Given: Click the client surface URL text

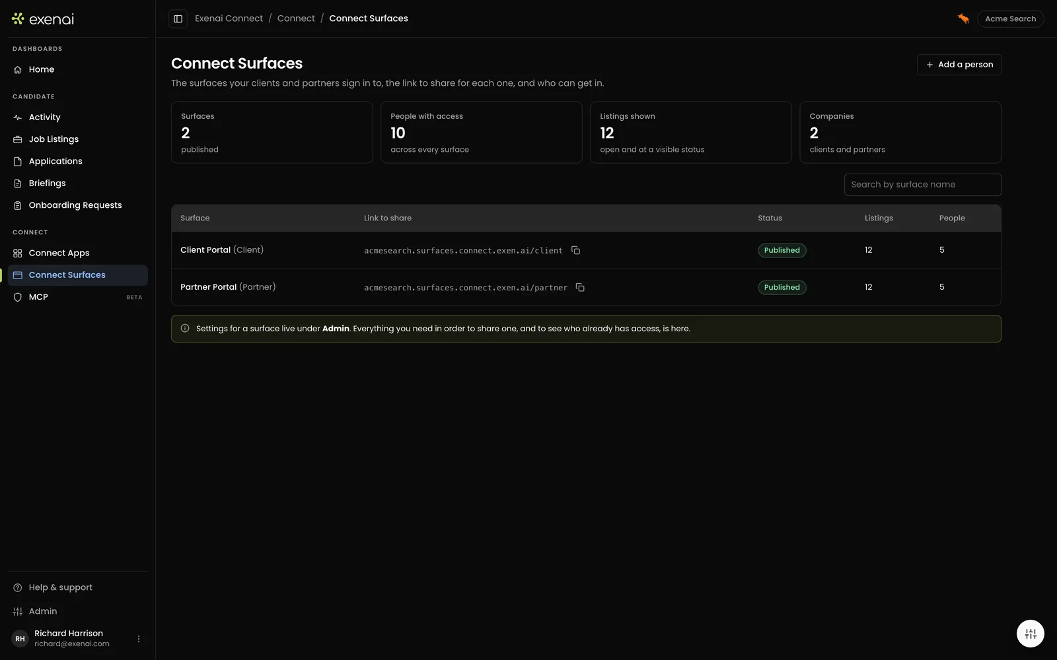Looking at the screenshot, I should click(x=463, y=251).
